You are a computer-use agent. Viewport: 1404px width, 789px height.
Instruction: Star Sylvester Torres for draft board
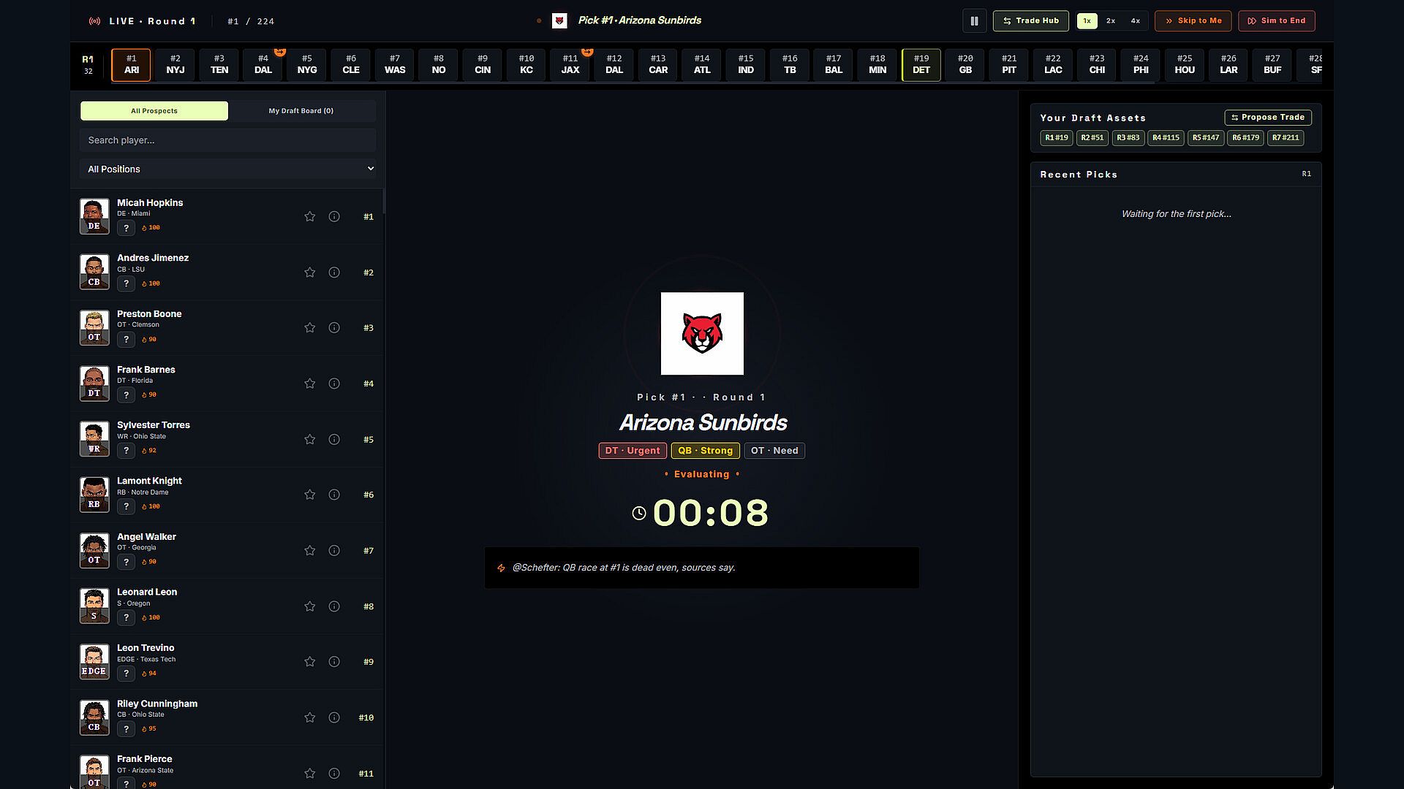310,440
